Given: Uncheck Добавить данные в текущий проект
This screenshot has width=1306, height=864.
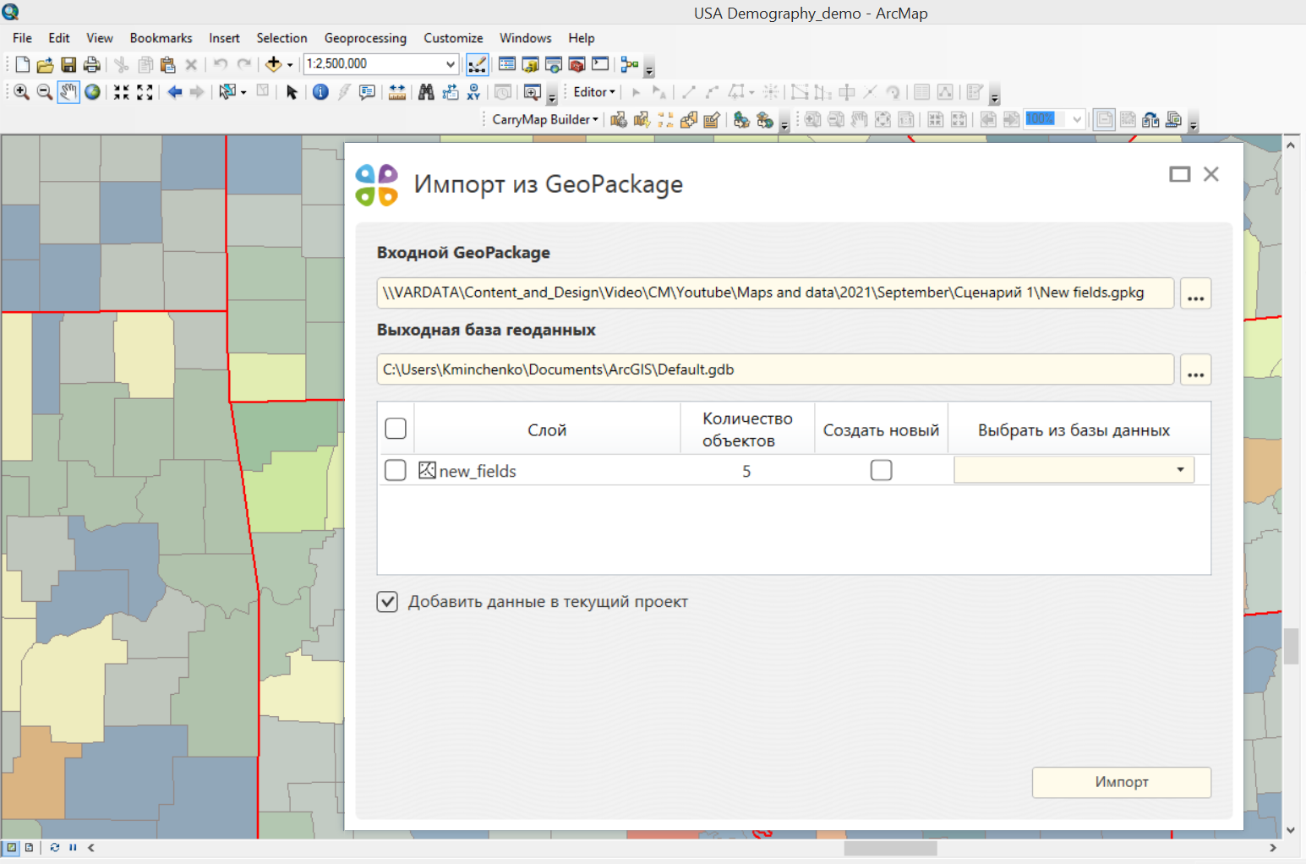Looking at the screenshot, I should [387, 602].
